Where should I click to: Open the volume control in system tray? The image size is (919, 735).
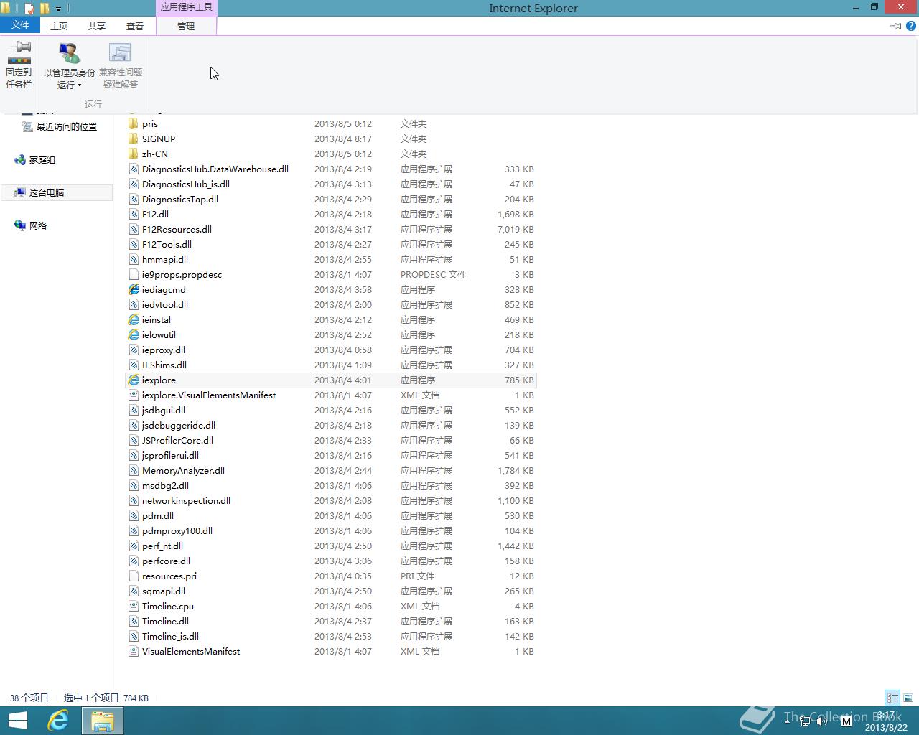coord(822,721)
